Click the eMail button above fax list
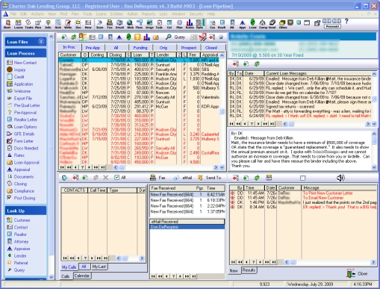Image resolution: width=380 pixels, height=289 pixels. (183, 178)
